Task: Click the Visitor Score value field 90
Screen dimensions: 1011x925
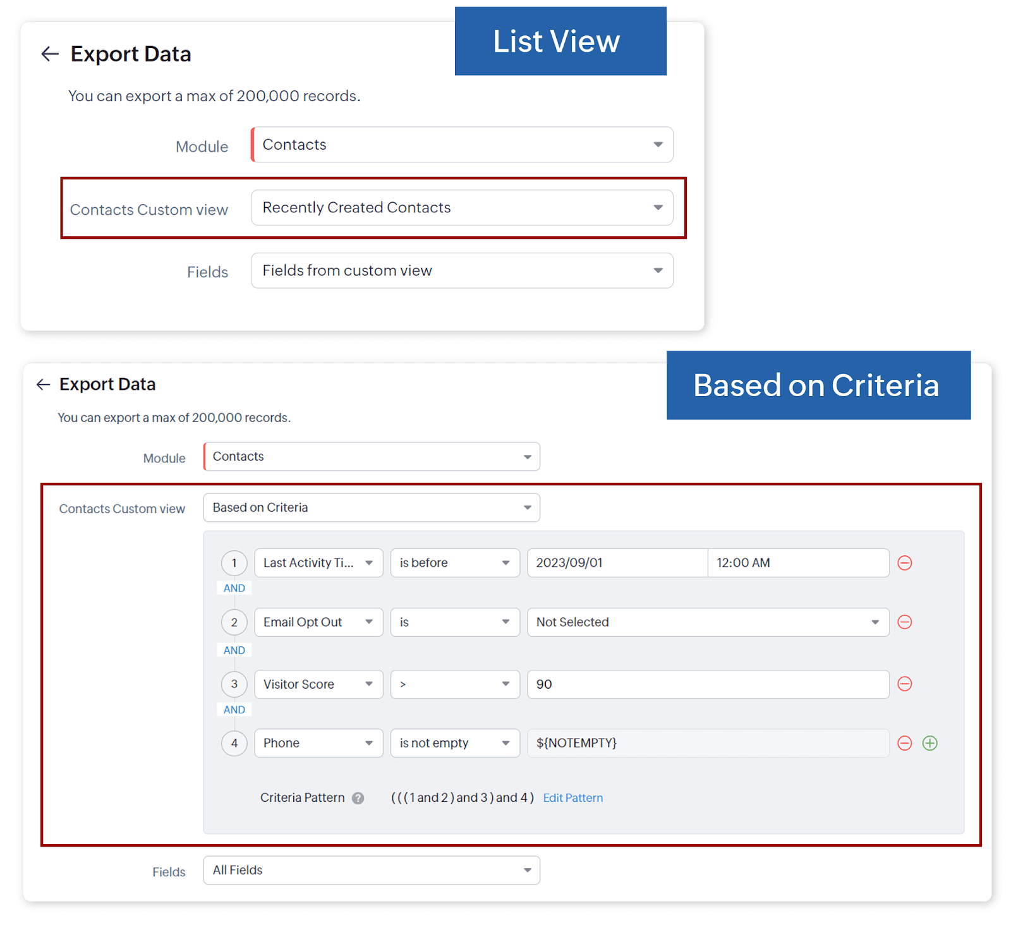Action: pyautogui.click(x=708, y=684)
